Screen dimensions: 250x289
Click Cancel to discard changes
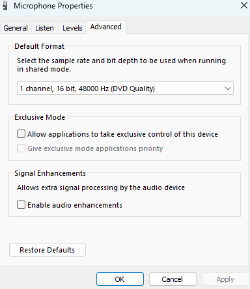point(173,279)
